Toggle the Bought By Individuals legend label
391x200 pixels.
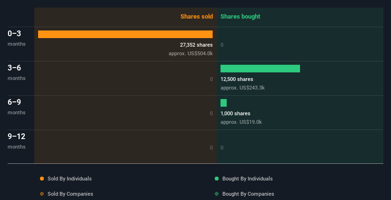click(x=247, y=179)
